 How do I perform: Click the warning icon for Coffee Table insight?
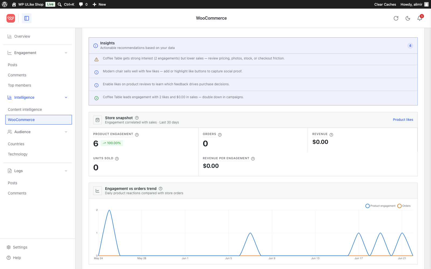(x=96, y=59)
